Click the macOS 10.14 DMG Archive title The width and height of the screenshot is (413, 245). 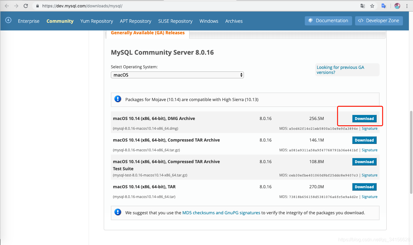(154, 119)
